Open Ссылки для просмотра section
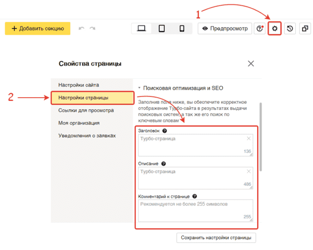Viewport: 313px width, 250px height. pyautogui.click(x=86, y=111)
